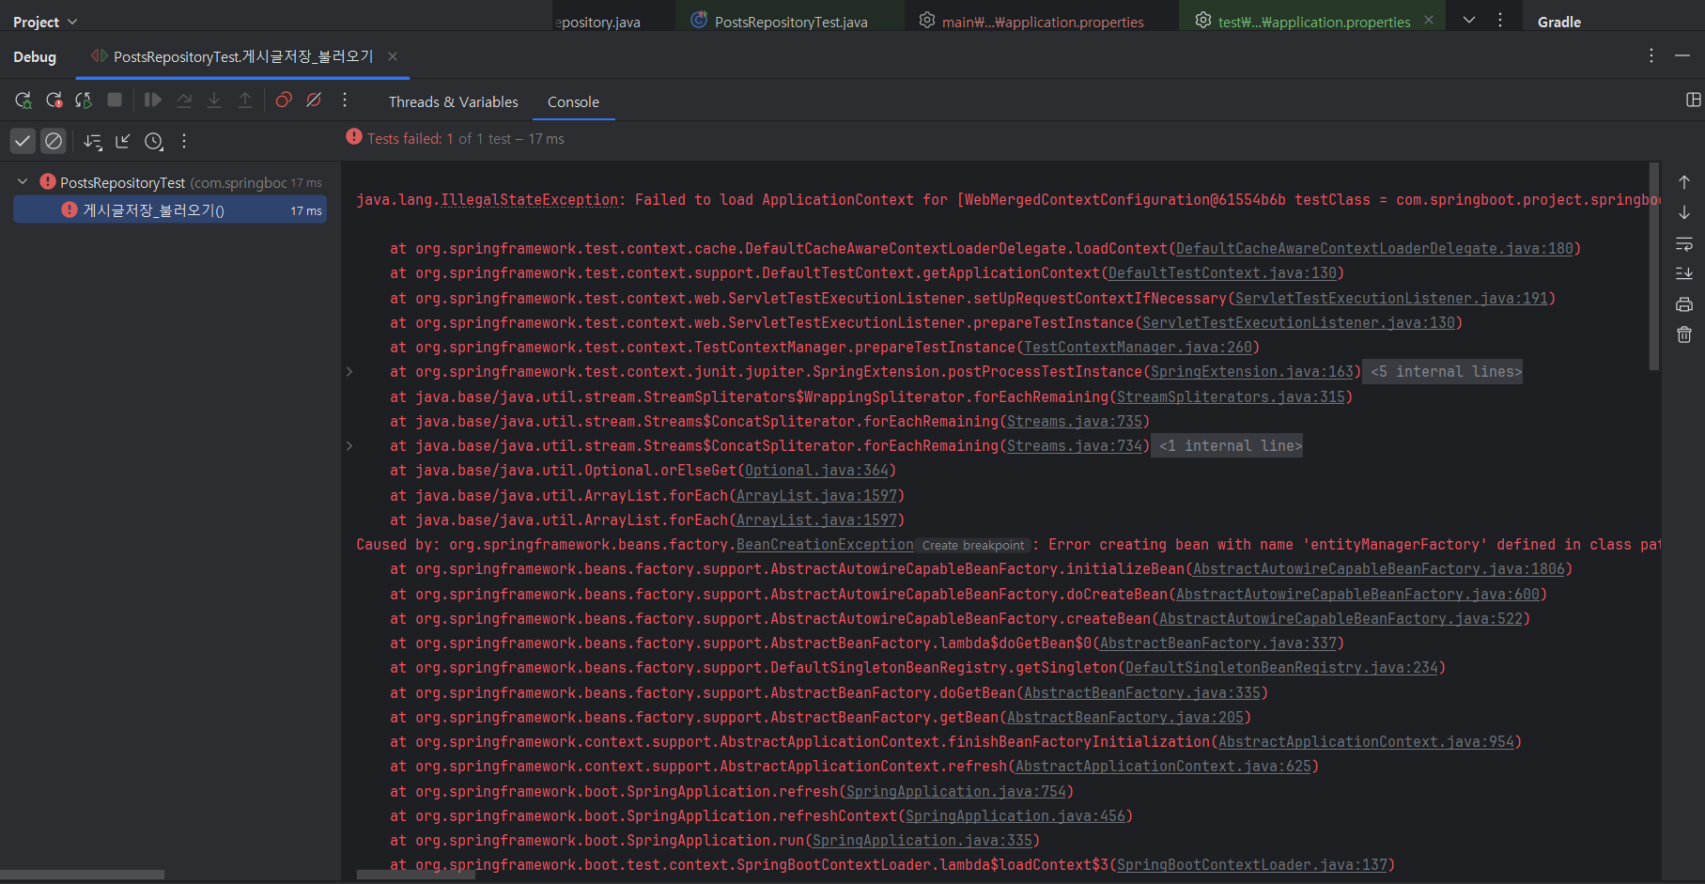The height and width of the screenshot is (884, 1705).
Task: Toggle scroll to end of console
Action: click(x=1684, y=273)
